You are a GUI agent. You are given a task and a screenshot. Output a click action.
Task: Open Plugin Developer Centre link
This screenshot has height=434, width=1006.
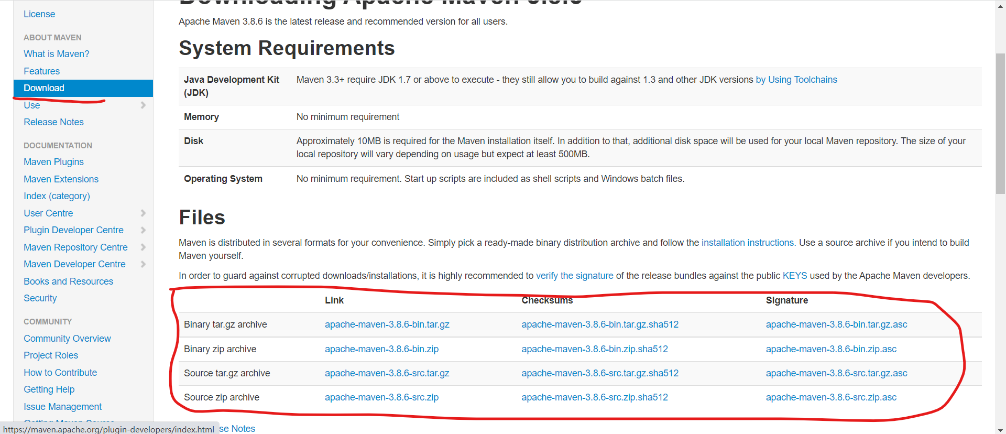coord(73,230)
